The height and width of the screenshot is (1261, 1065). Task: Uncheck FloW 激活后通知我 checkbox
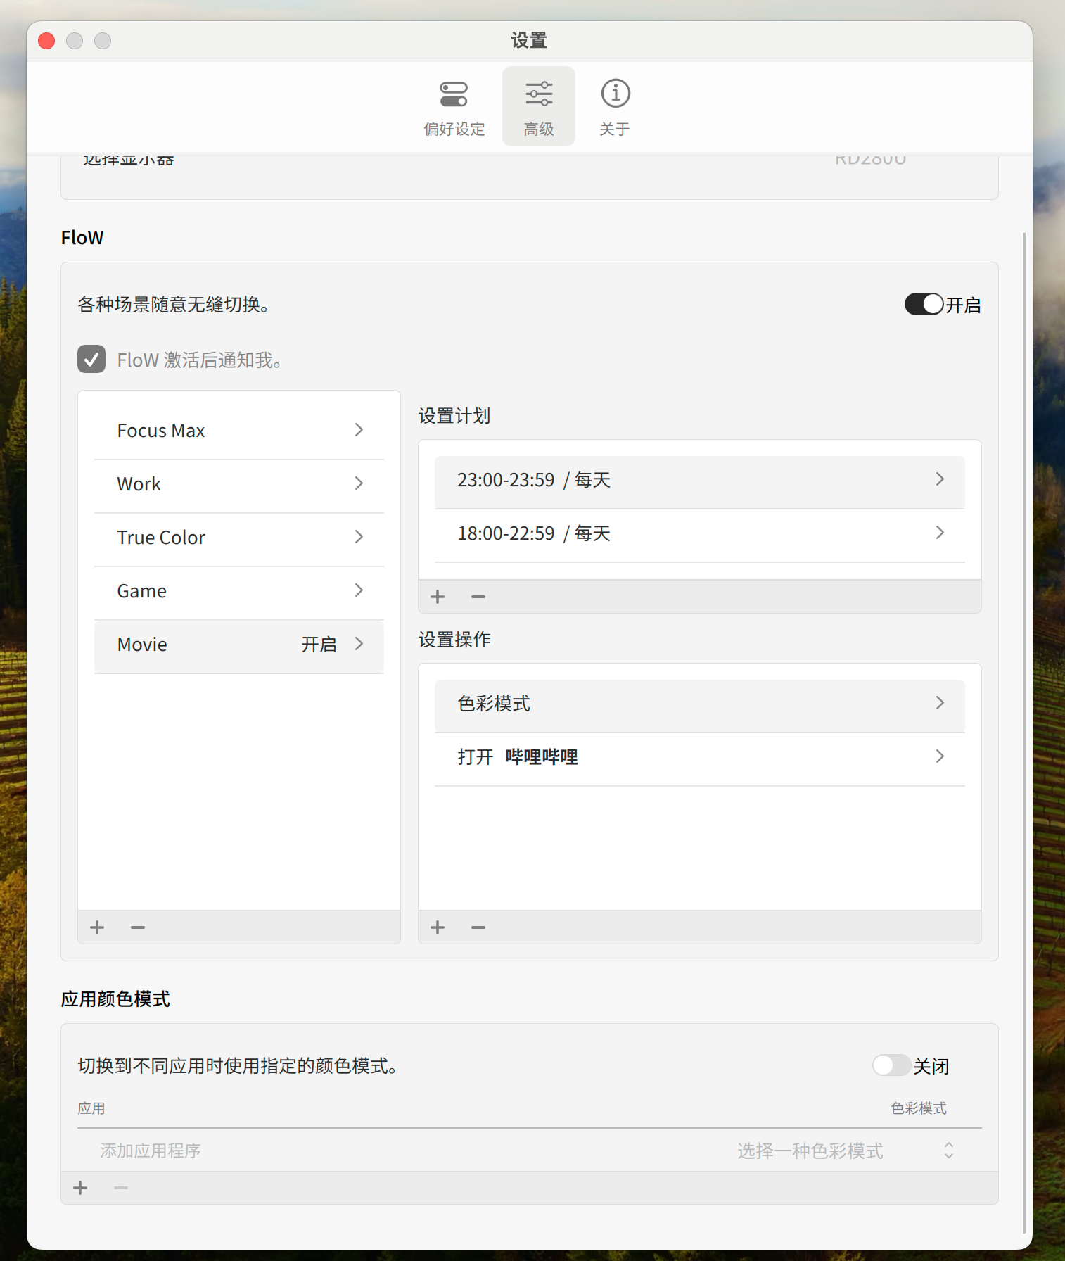pyautogui.click(x=91, y=359)
